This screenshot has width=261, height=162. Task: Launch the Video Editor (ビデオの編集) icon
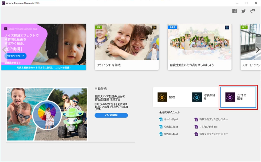tap(230, 97)
